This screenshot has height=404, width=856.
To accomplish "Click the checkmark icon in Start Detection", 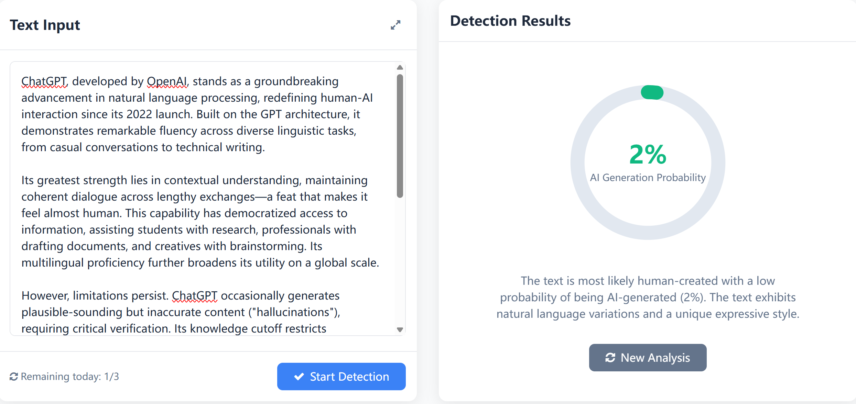I will [299, 377].
